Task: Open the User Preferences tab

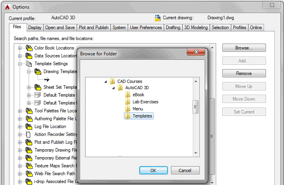Action: coord(146,27)
